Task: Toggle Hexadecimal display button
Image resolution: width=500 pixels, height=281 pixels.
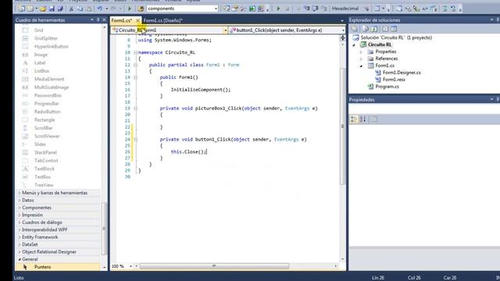Action: [345, 9]
